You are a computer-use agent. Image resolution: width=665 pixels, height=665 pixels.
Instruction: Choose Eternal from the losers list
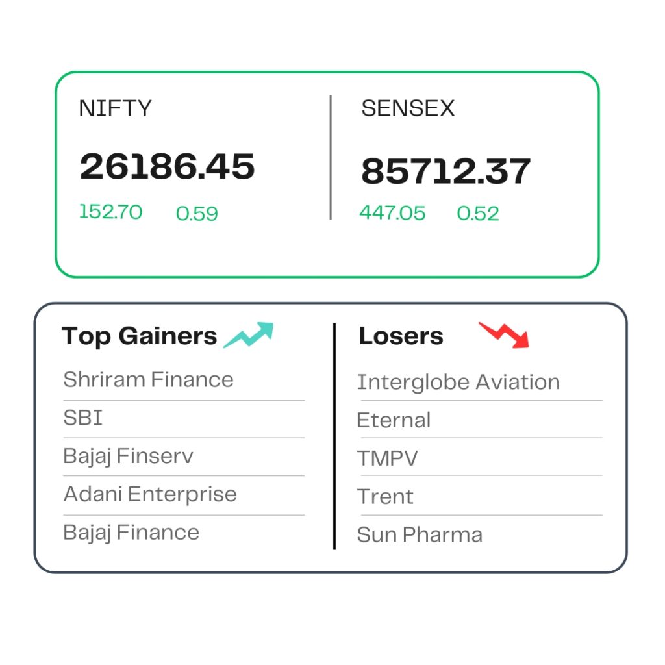click(x=394, y=420)
